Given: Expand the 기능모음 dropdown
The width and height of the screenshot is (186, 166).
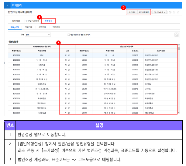Looking at the screenshot, I should point(160,12).
